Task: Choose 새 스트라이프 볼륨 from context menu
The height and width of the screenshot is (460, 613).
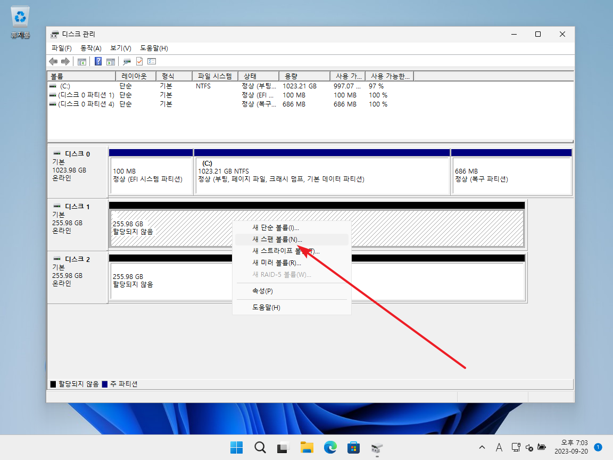Action: pos(292,251)
